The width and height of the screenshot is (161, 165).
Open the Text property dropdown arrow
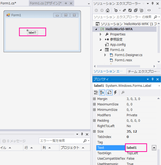click(x=154, y=148)
